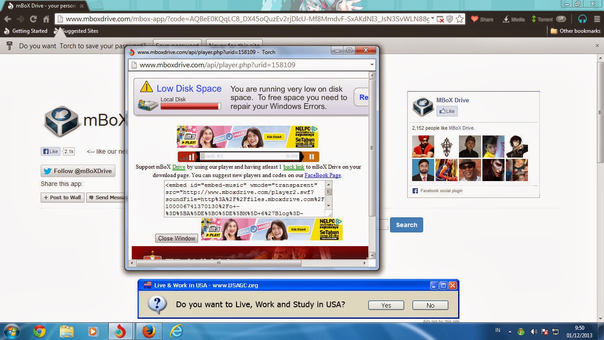Click the Facebook social plugin link

(x=441, y=191)
